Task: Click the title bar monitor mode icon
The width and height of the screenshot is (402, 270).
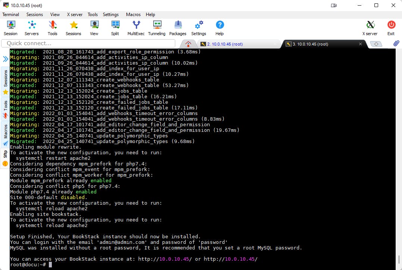Action: point(334,5)
